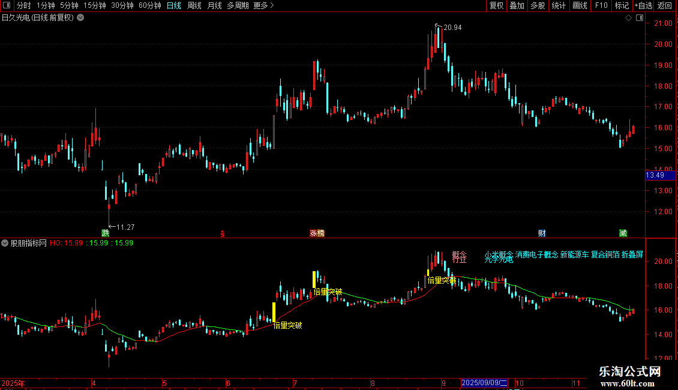The image size is (678, 390).
Task: Switch to 月线 monthly chart
Action: [x=214, y=5]
